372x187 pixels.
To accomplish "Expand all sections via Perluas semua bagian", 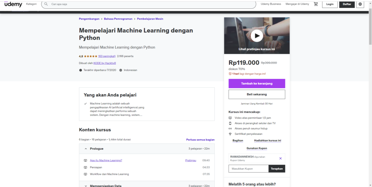I will (200, 140).
